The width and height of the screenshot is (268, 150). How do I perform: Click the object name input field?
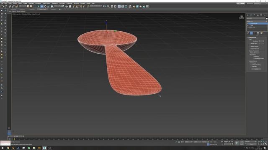pyautogui.click(x=256, y=18)
